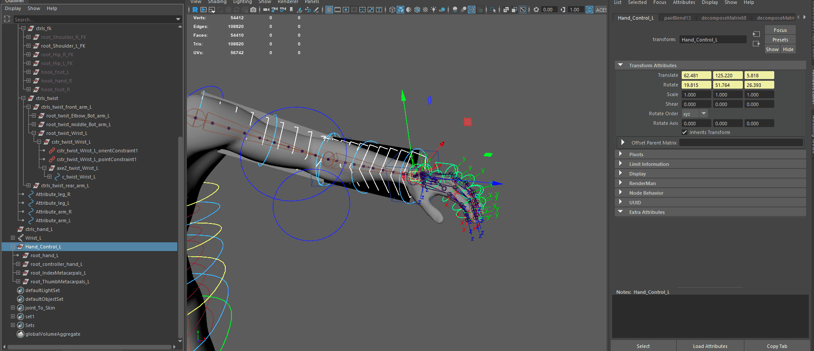Viewport: 814px width, 351px height.
Task: Click the Smooth shade all blue cube icon
Action: (x=400, y=10)
